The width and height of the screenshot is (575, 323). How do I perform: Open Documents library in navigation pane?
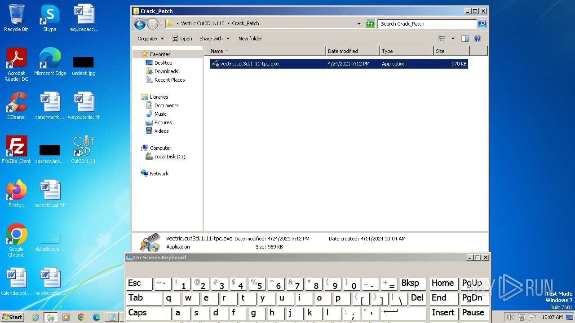166,105
